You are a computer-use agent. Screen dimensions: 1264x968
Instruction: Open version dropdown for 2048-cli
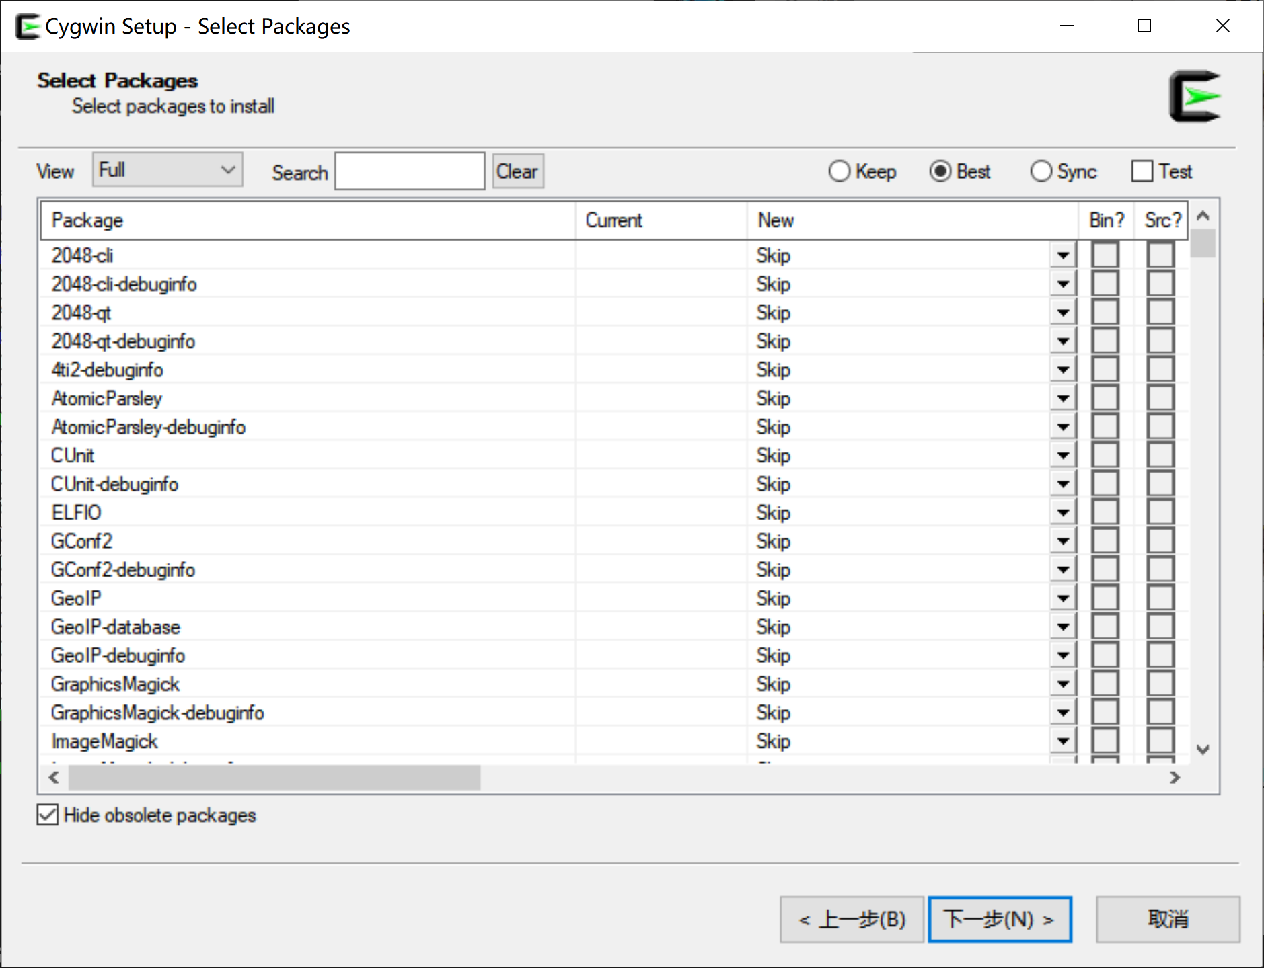[1063, 255]
